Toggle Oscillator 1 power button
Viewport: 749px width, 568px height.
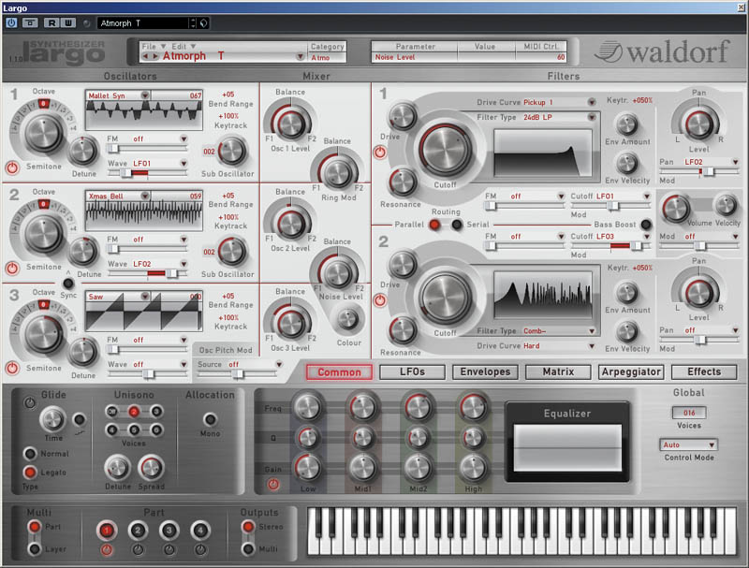[x=12, y=168]
